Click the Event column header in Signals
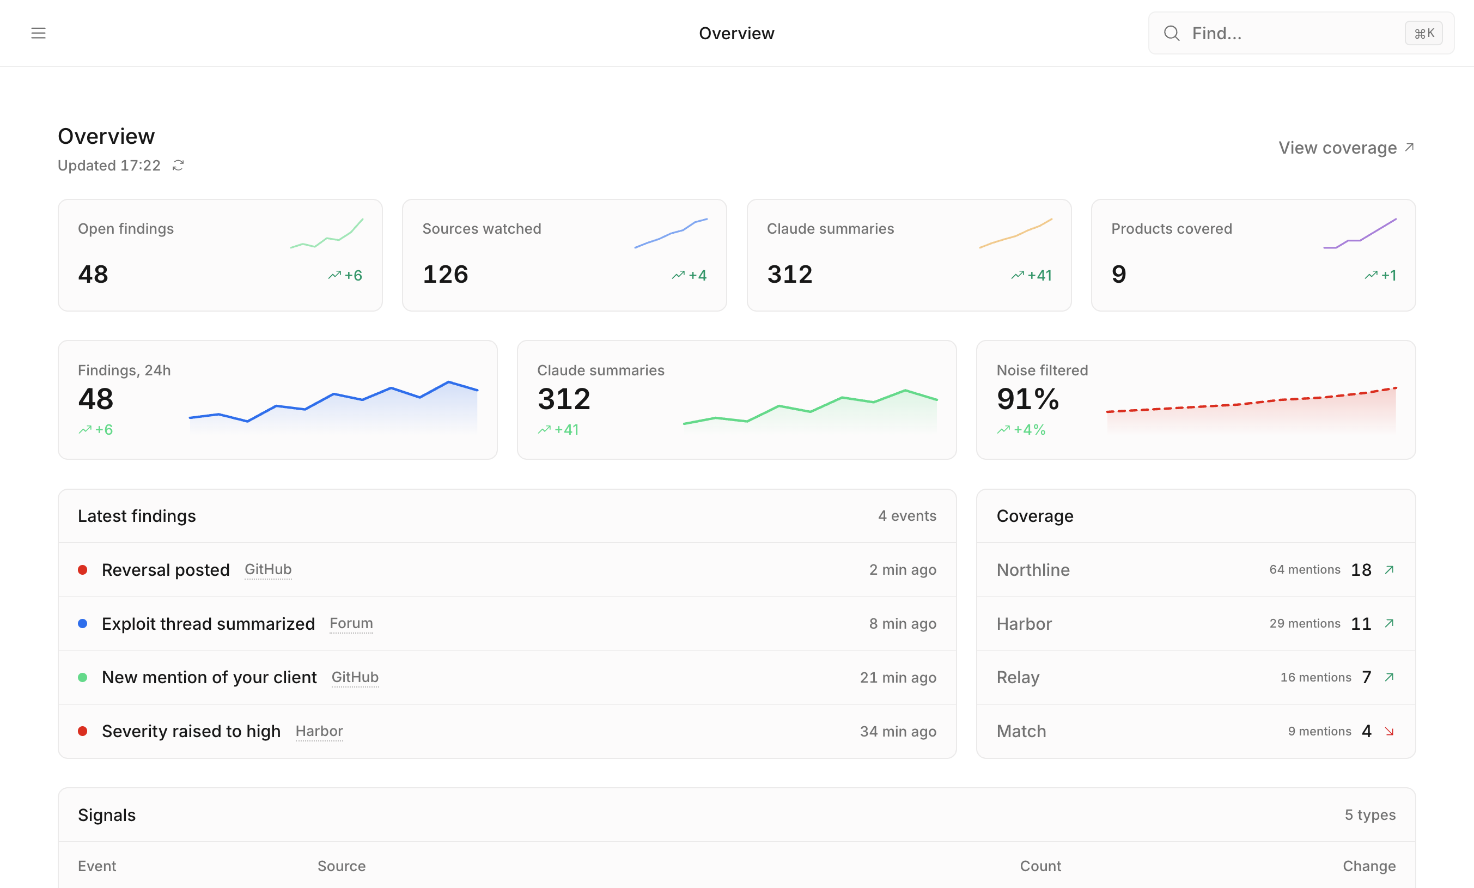This screenshot has height=888, width=1474. (97, 866)
